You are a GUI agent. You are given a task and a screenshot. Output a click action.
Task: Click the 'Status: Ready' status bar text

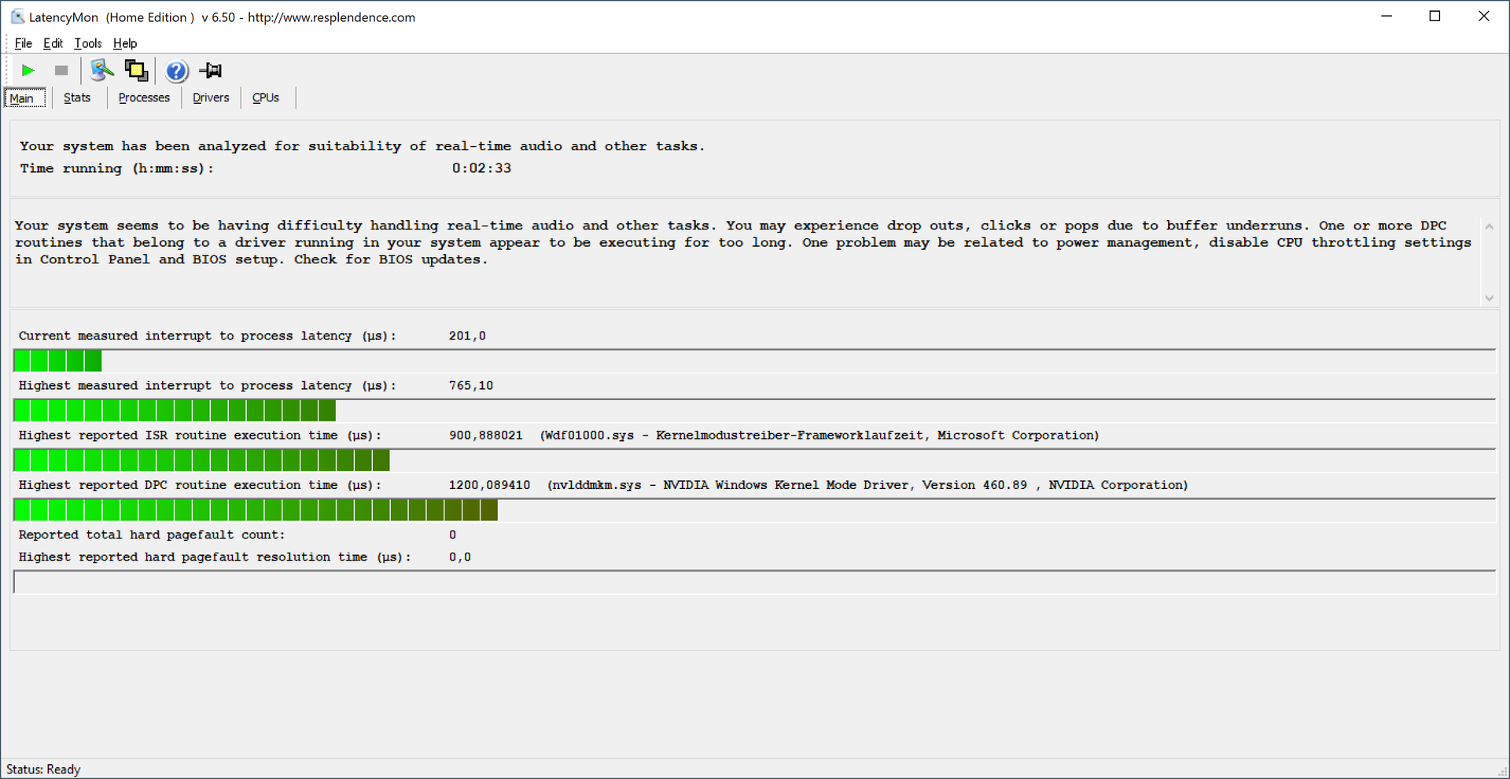(x=43, y=769)
